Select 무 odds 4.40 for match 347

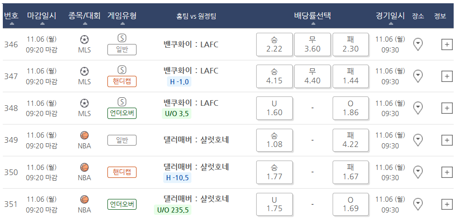click(312, 76)
